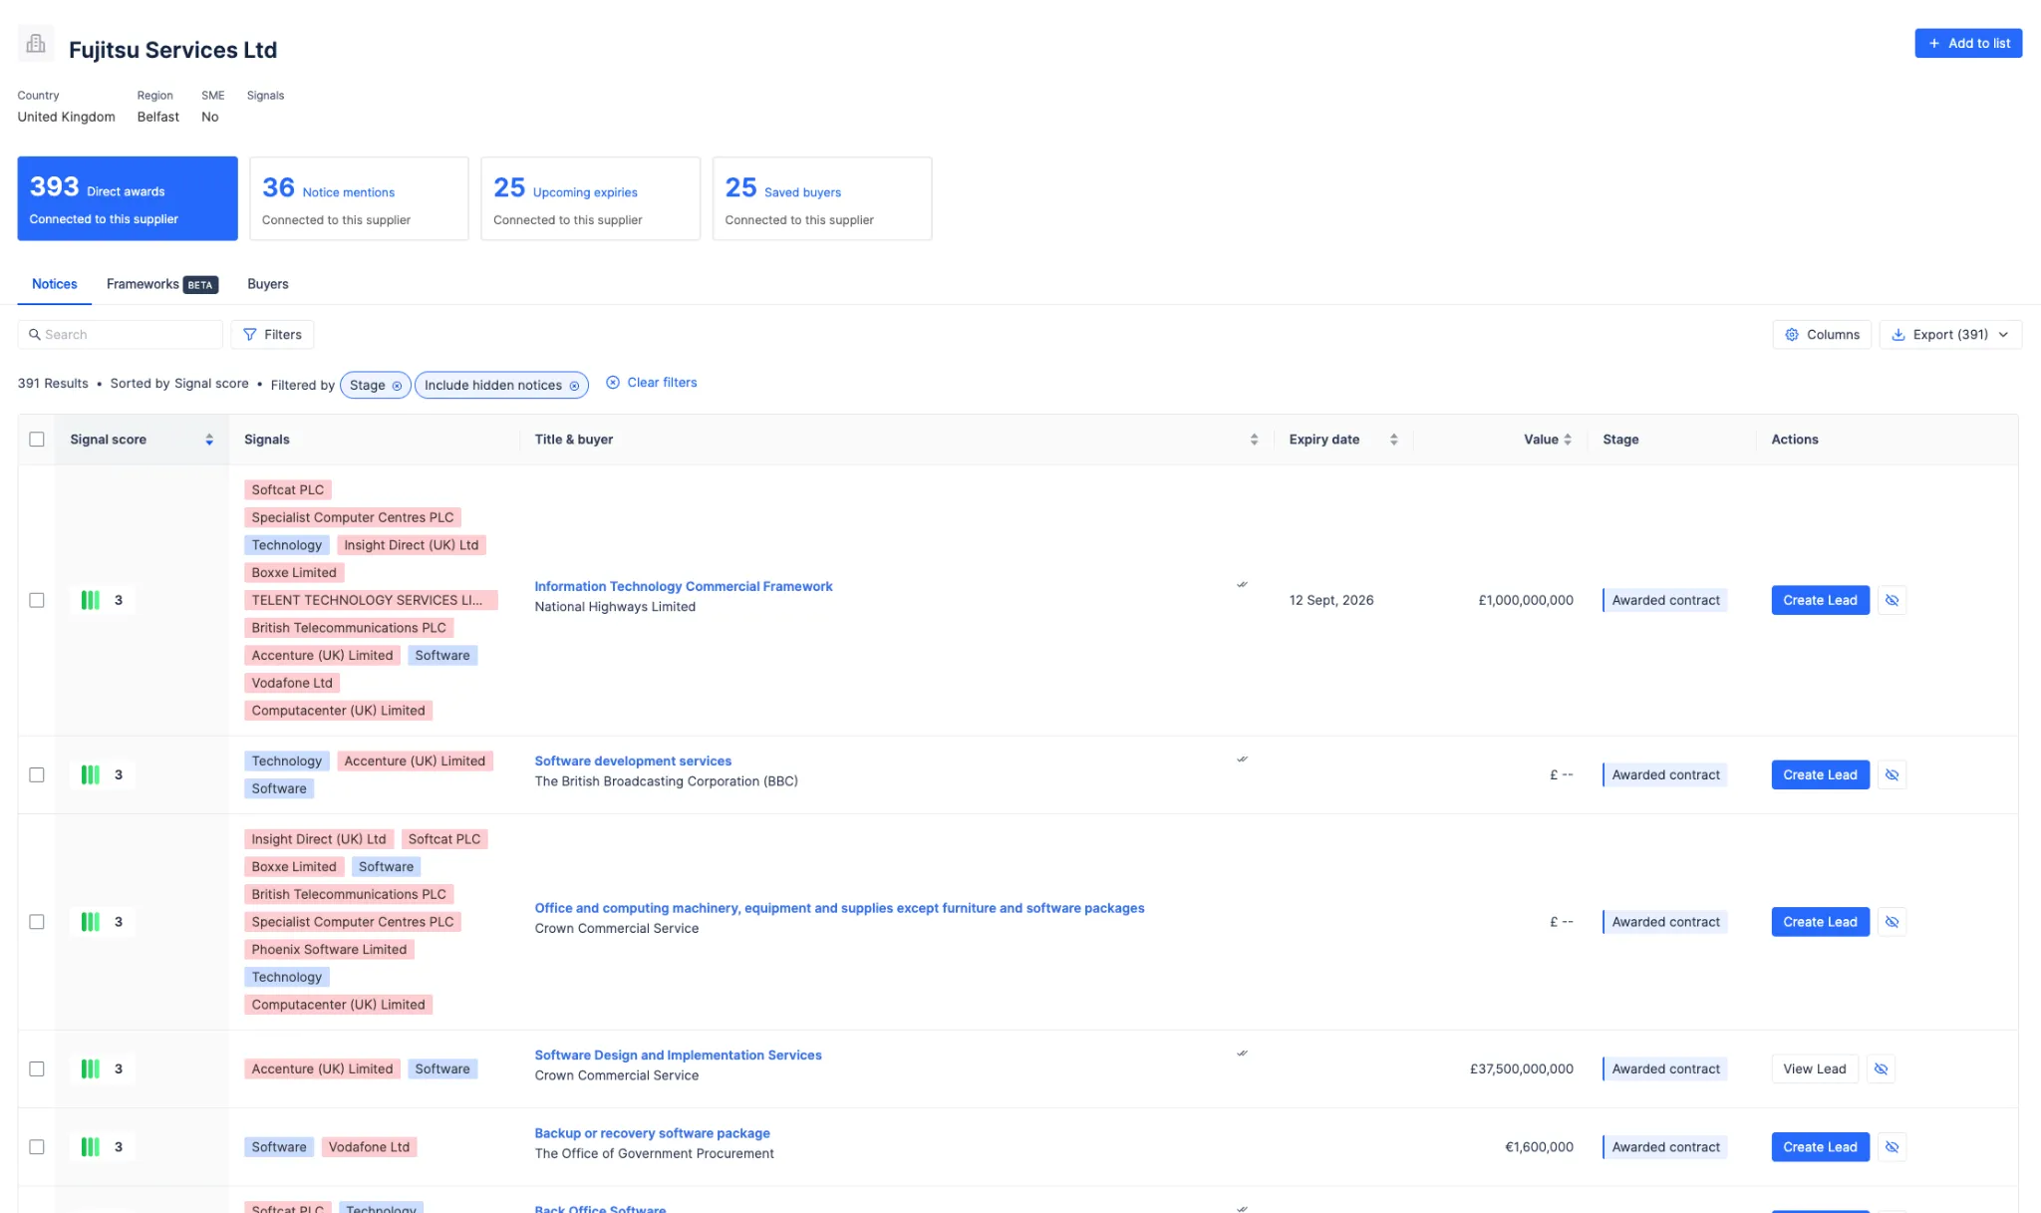Open the Frameworks BETA tab

point(162,284)
